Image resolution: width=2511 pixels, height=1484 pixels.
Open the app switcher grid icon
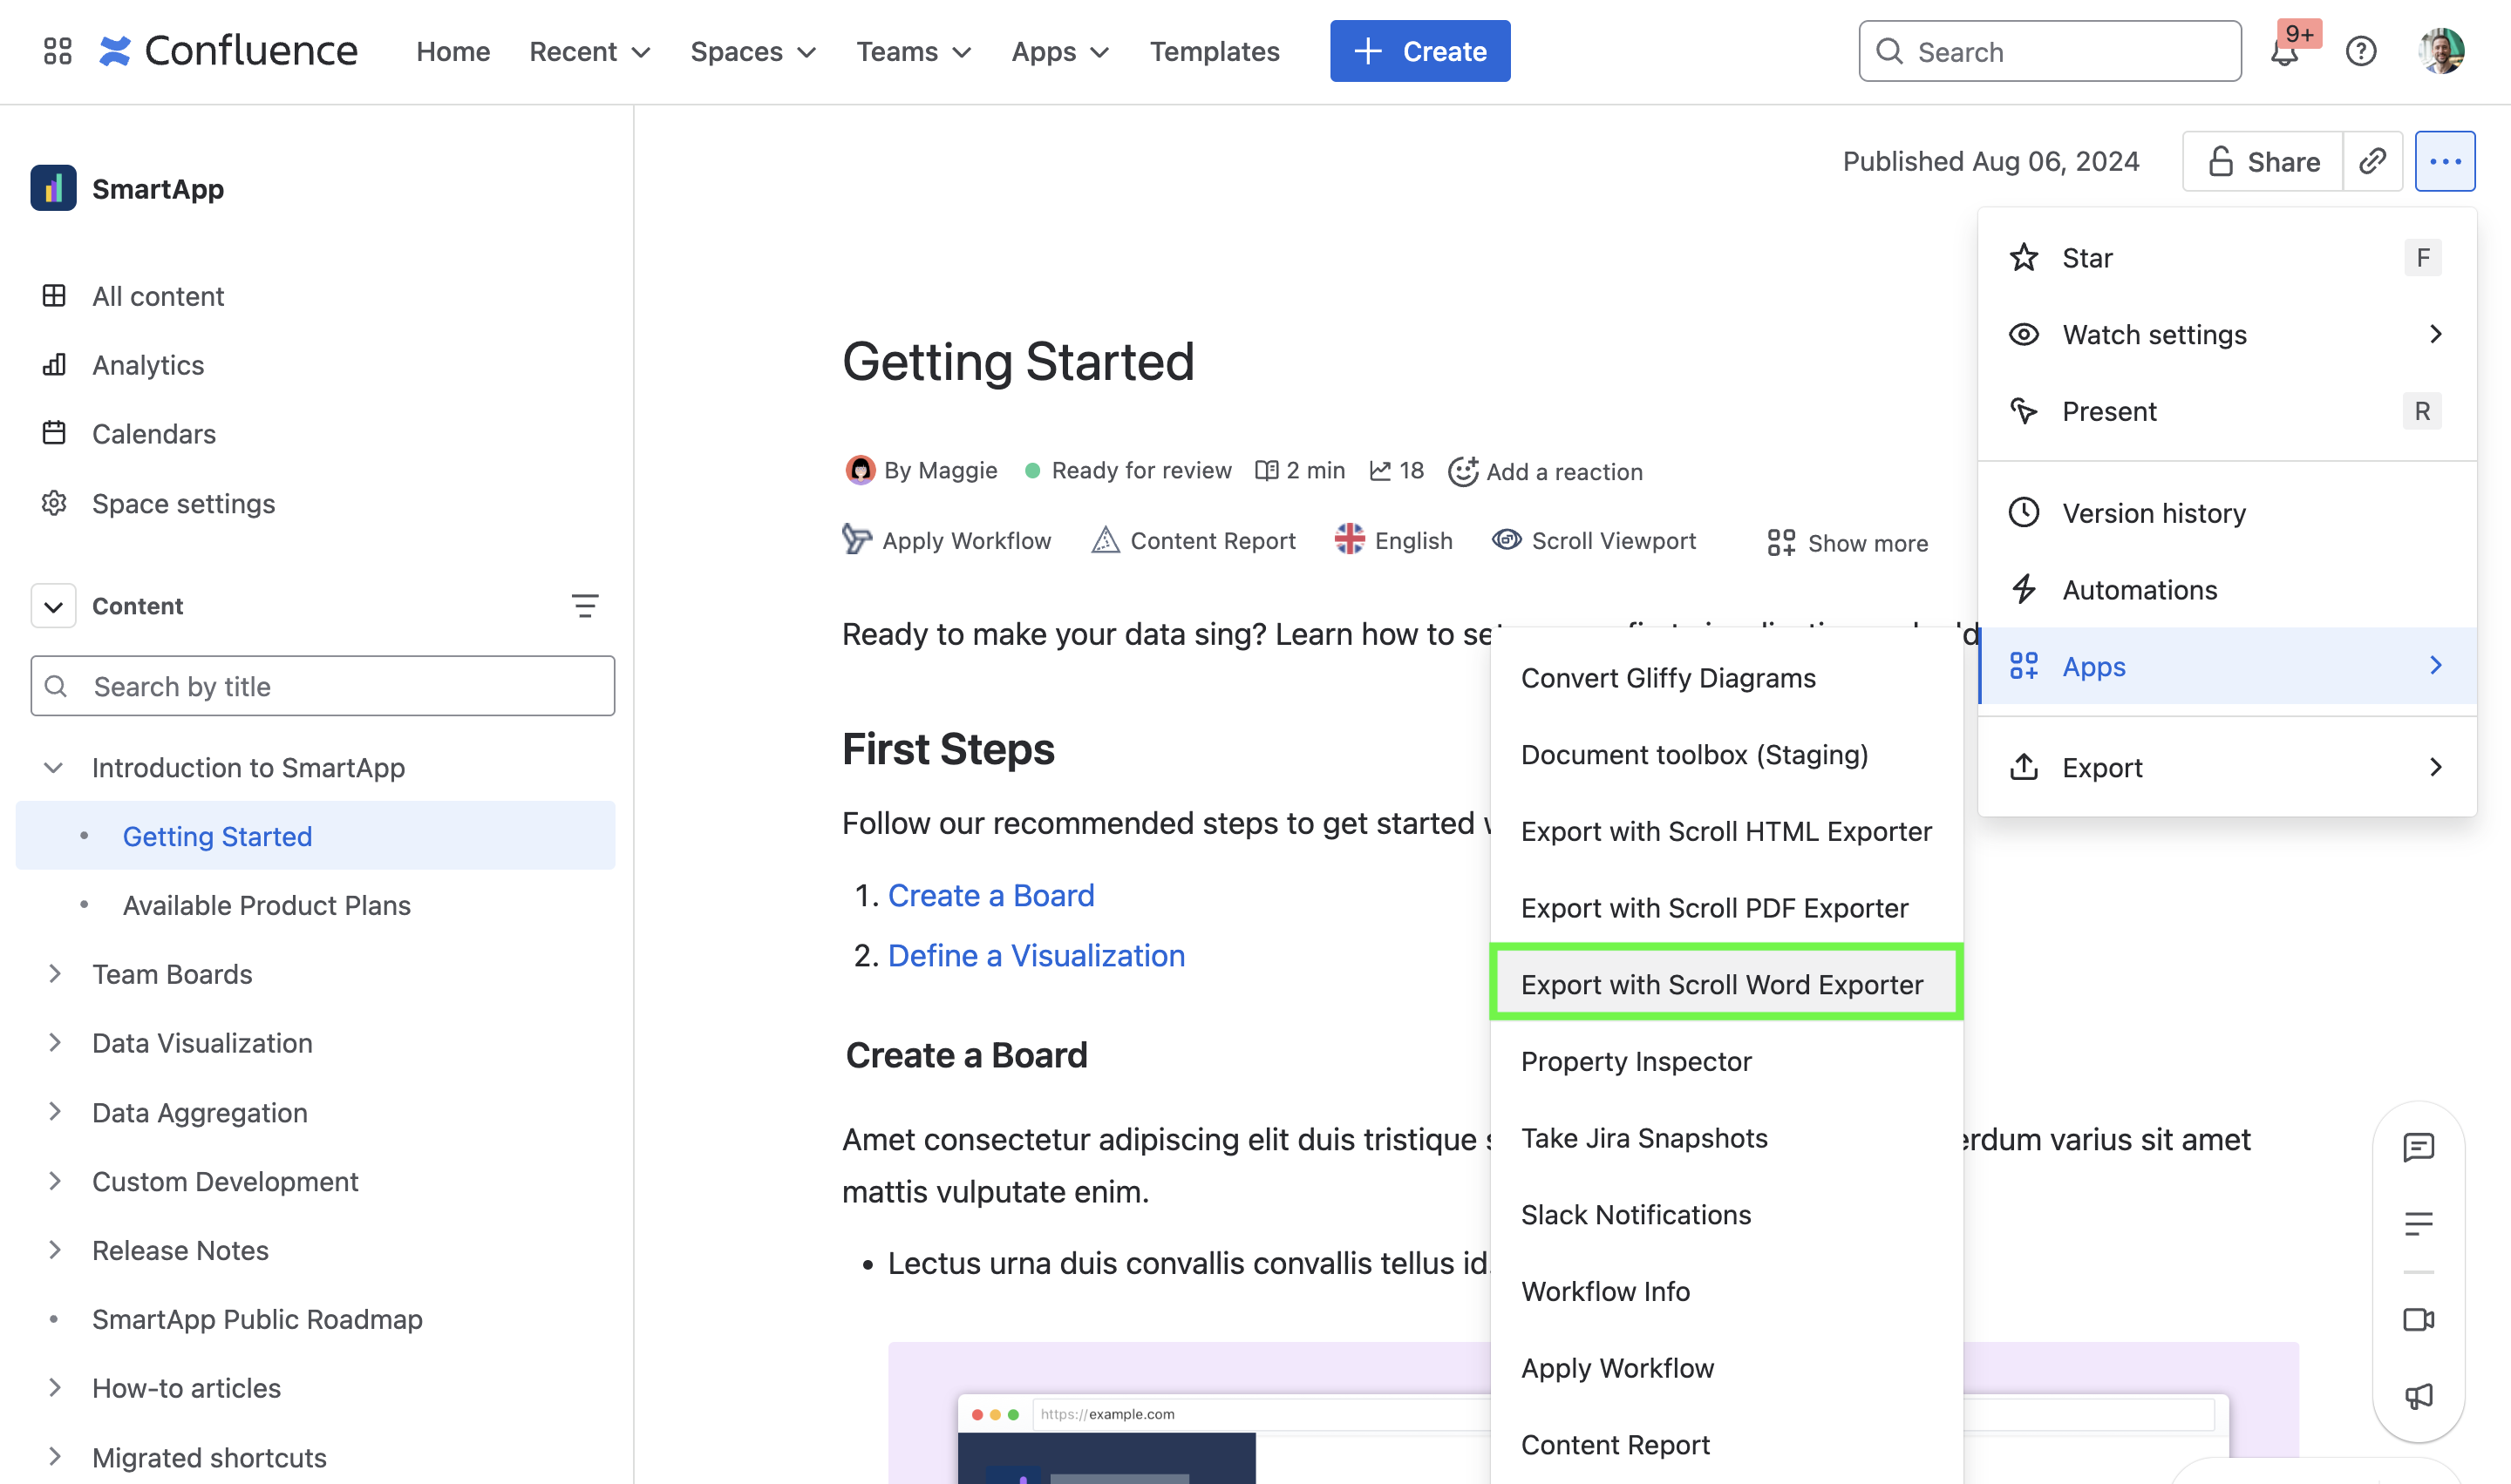pyautogui.click(x=57, y=51)
